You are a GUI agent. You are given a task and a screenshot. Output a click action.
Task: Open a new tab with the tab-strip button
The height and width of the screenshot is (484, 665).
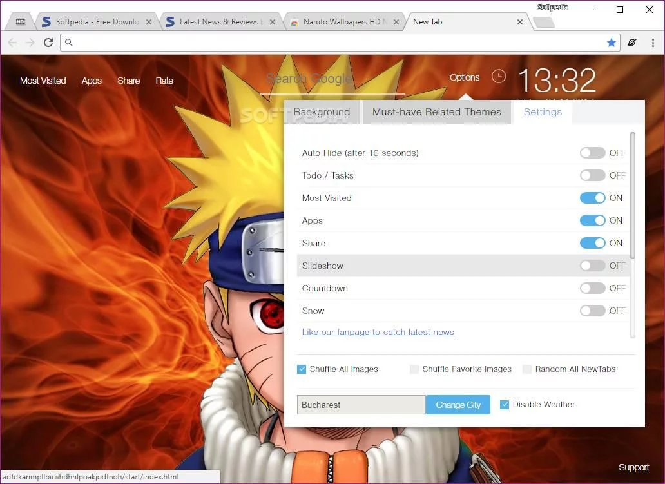[x=543, y=22]
